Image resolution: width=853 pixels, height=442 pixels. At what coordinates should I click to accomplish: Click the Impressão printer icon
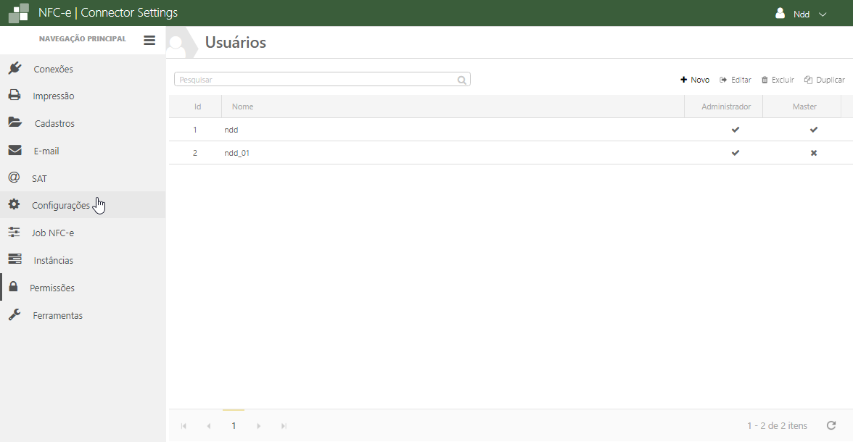pyautogui.click(x=15, y=96)
